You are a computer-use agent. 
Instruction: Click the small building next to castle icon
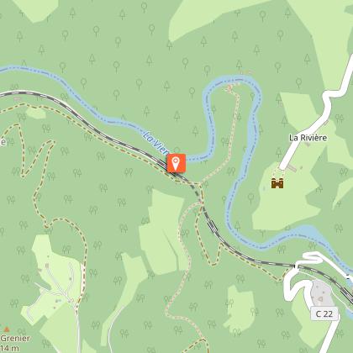pyautogui.click(x=292, y=168)
